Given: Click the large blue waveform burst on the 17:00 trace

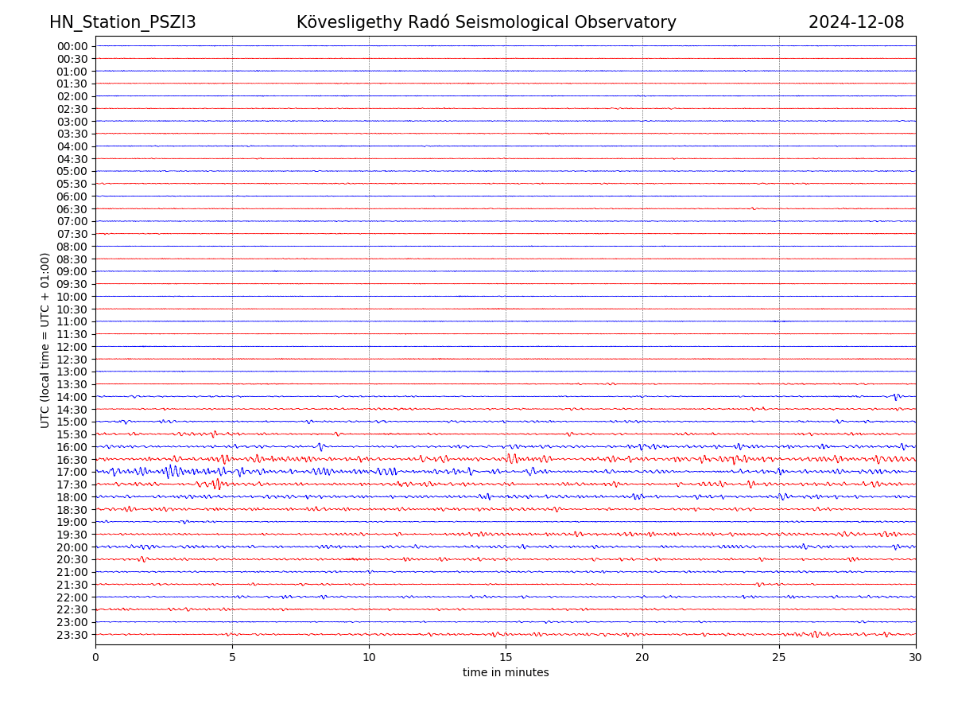Looking at the screenshot, I should pos(169,471).
